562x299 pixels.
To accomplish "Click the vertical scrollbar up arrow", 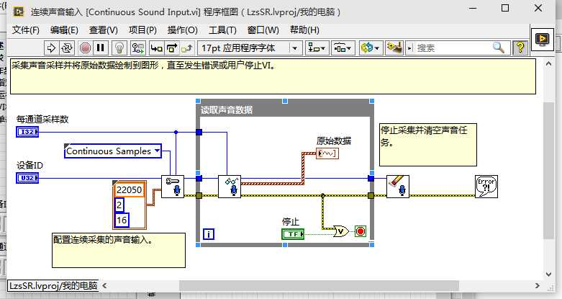I will pos(549,64).
